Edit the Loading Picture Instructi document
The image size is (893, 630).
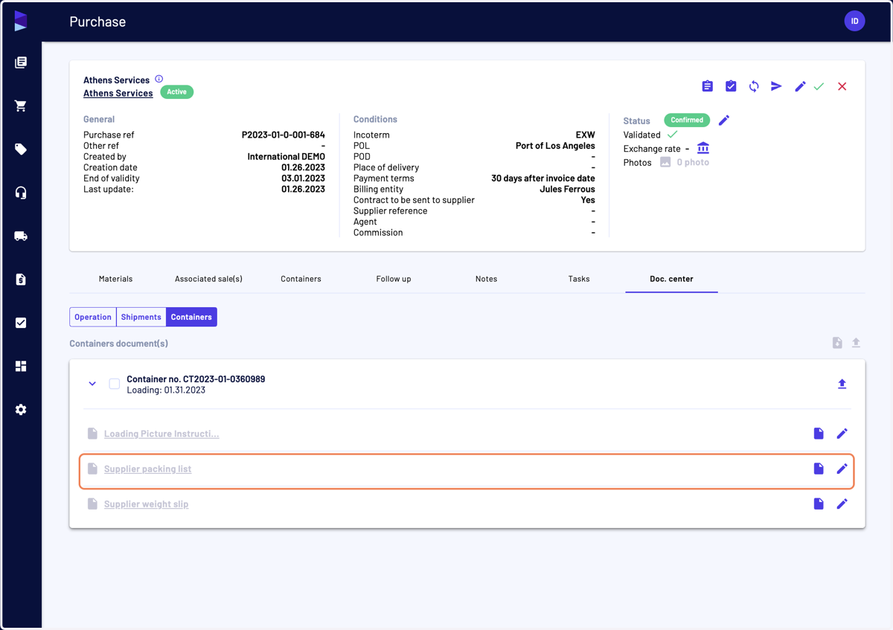click(x=842, y=434)
